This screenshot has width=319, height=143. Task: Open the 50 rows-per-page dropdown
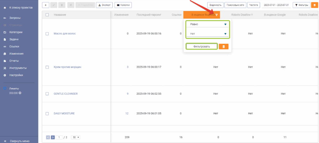pos(75,137)
